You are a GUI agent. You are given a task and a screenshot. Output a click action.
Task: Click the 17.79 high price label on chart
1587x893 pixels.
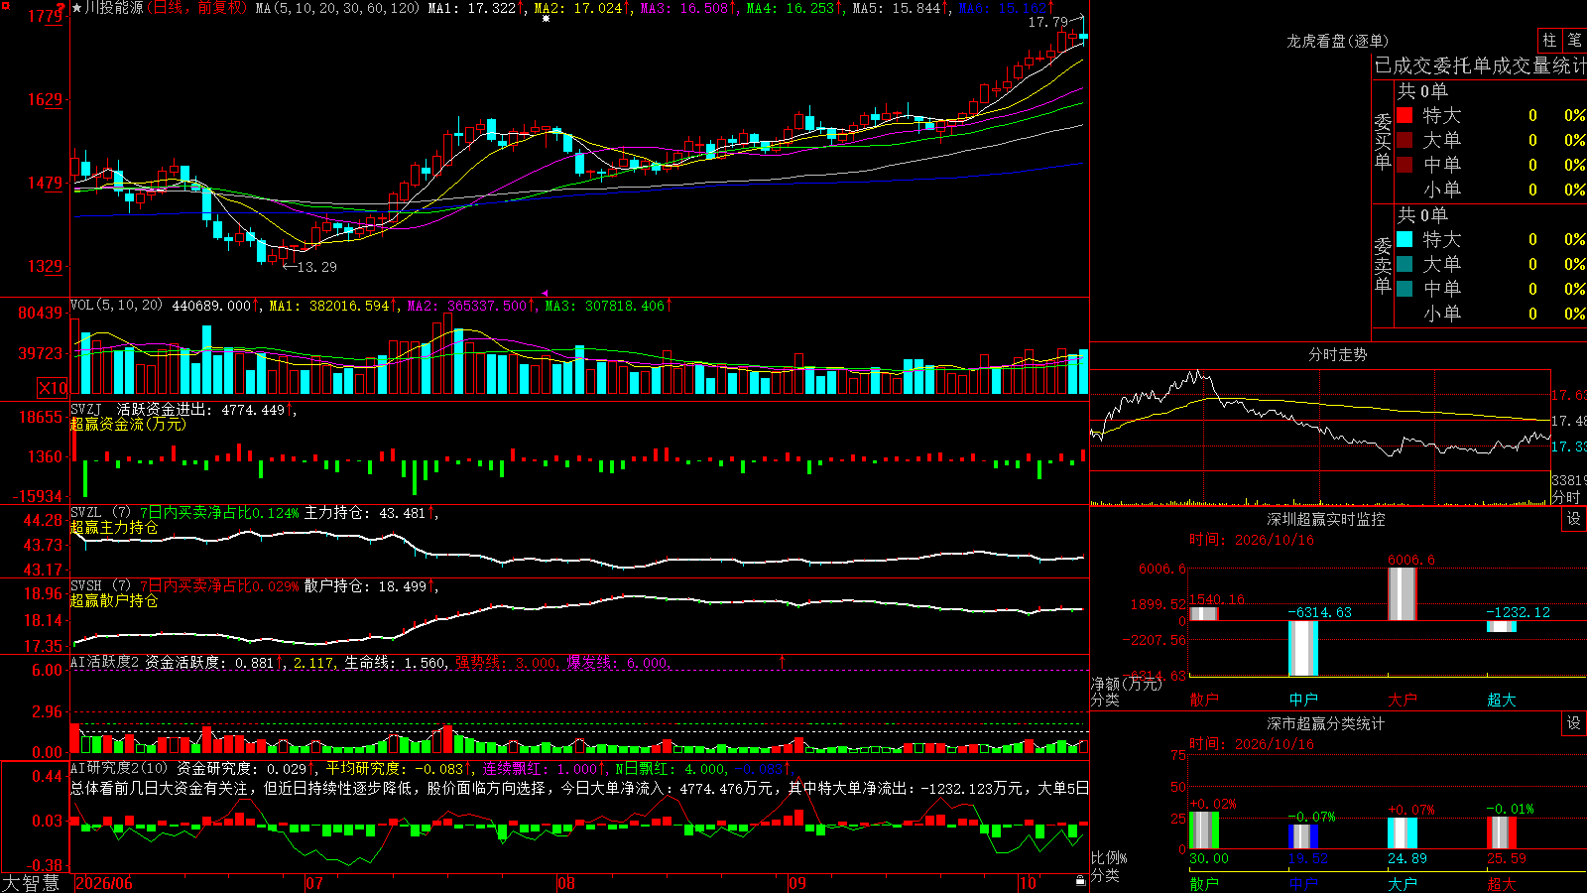coord(1047,22)
